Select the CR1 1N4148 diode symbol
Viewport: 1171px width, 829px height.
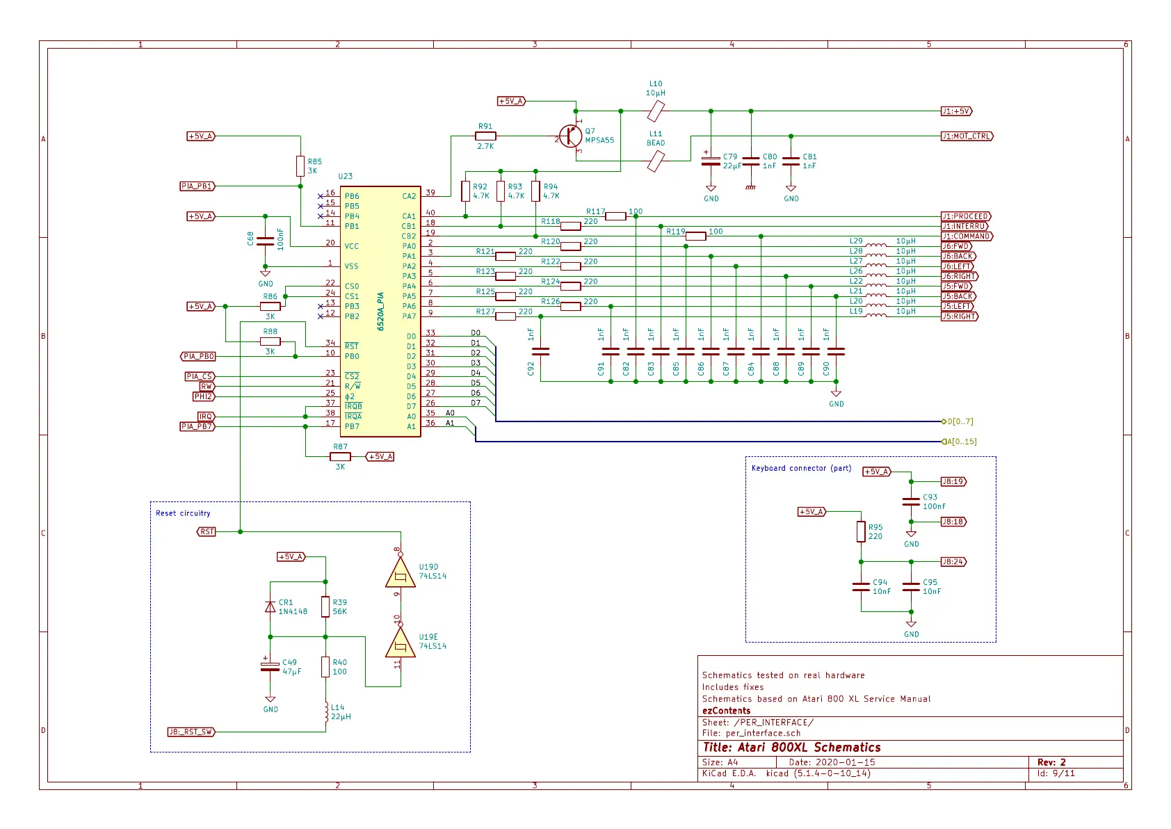click(270, 607)
